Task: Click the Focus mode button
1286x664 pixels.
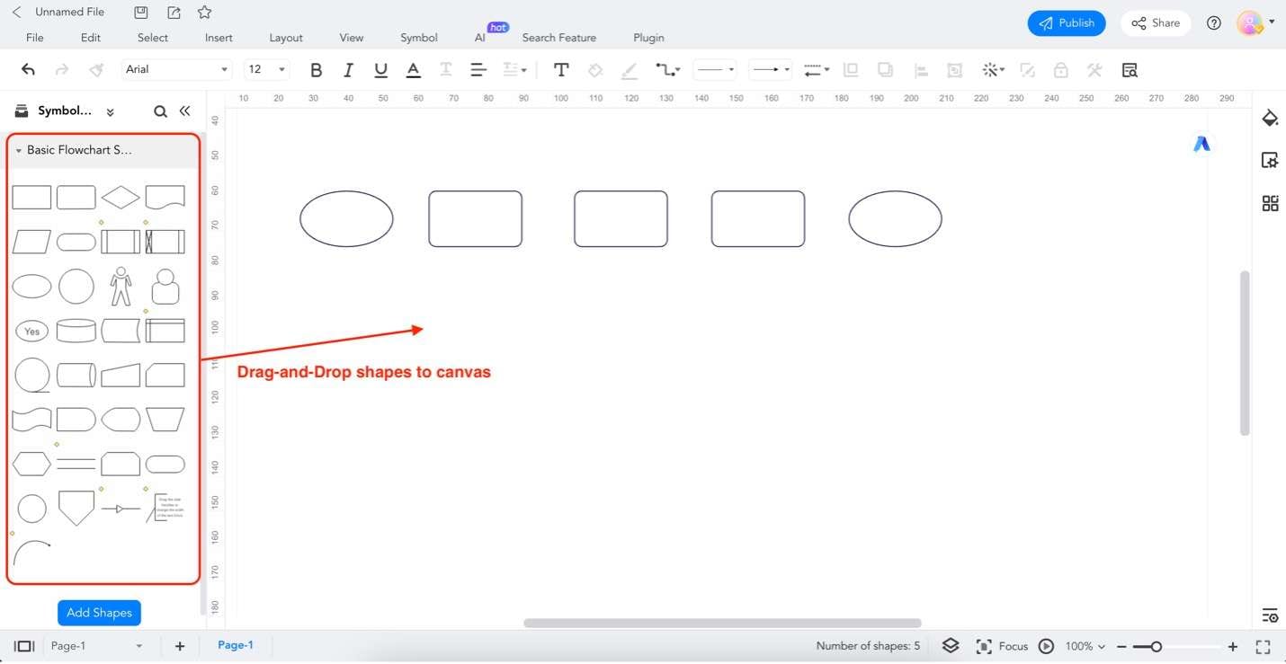Action: coord(1002,646)
